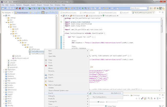This screenshot has width=167, height=107.
Task: Collapse the API project node
Action: coord(4,15)
